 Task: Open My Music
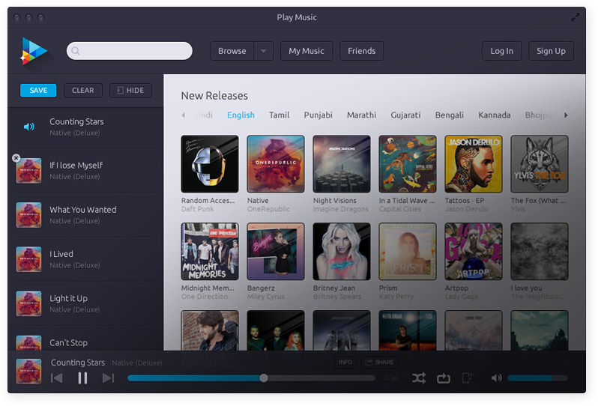pyautogui.click(x=306, y=51)
